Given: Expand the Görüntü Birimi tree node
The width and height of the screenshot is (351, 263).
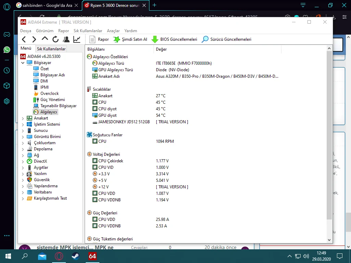Looking at the screenshot, I should click(x=23, y=137).
